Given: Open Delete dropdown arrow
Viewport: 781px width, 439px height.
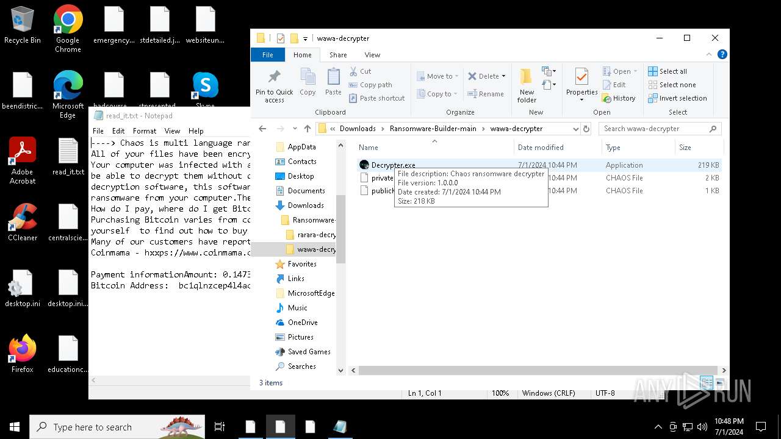Looking at the screenshot, I should click(x=504, y=76).
